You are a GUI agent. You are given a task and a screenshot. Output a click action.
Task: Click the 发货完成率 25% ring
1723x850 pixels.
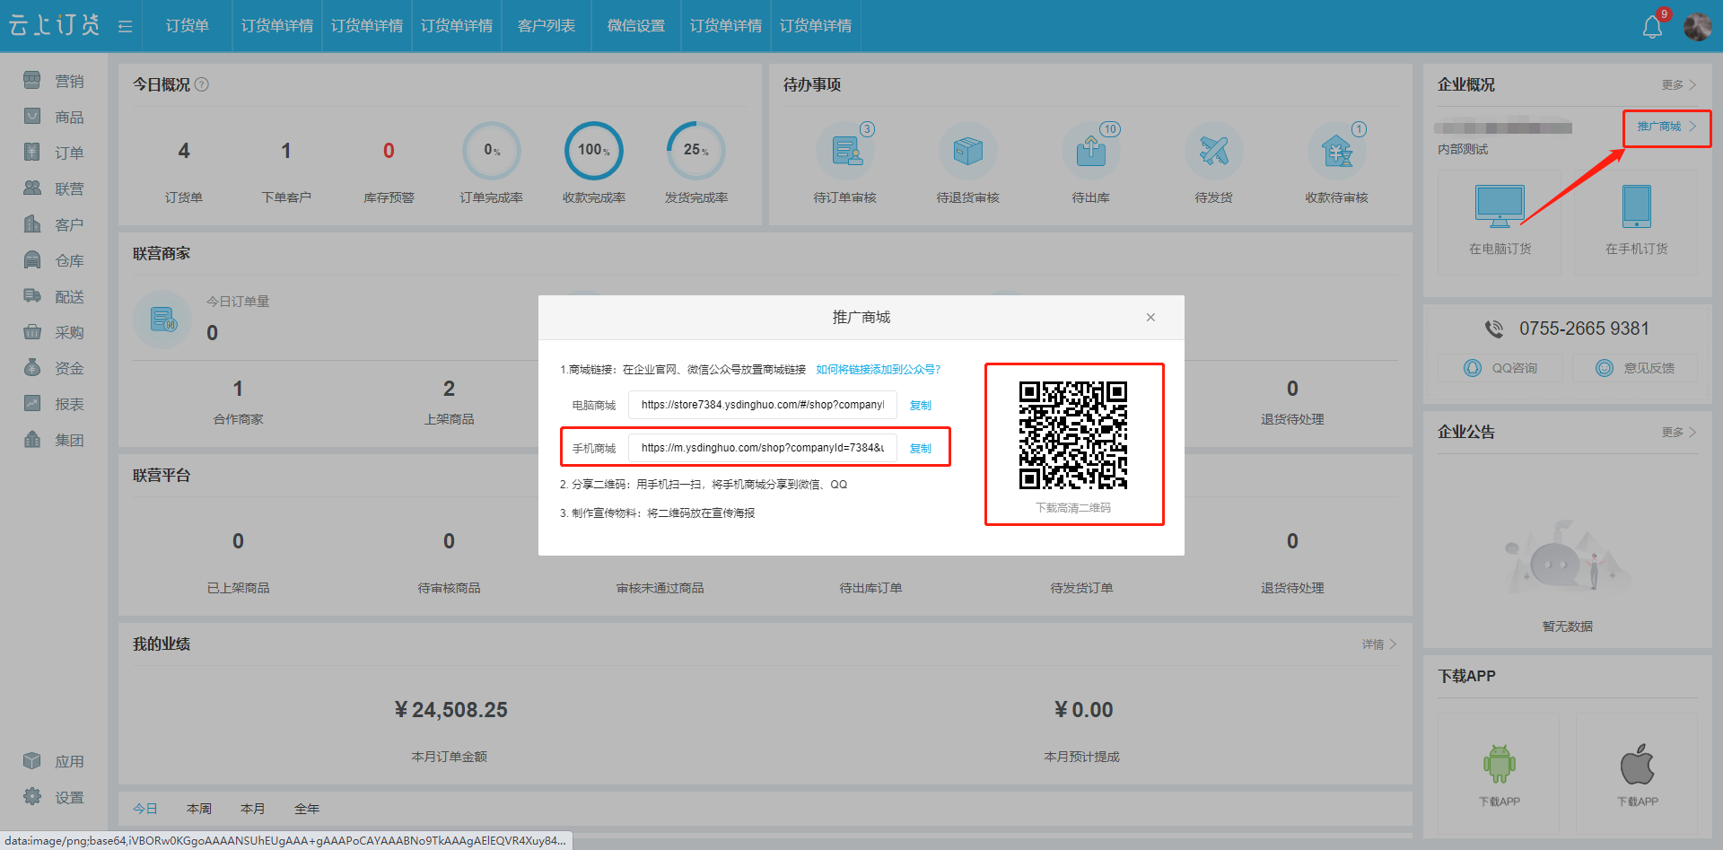click(696, 150)
